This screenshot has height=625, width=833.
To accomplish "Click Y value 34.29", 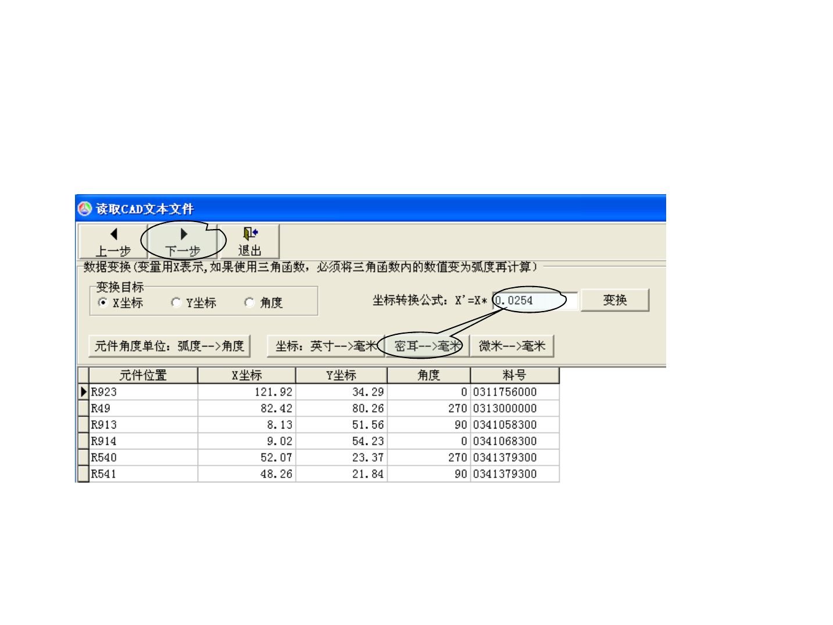I will [341, 392].
